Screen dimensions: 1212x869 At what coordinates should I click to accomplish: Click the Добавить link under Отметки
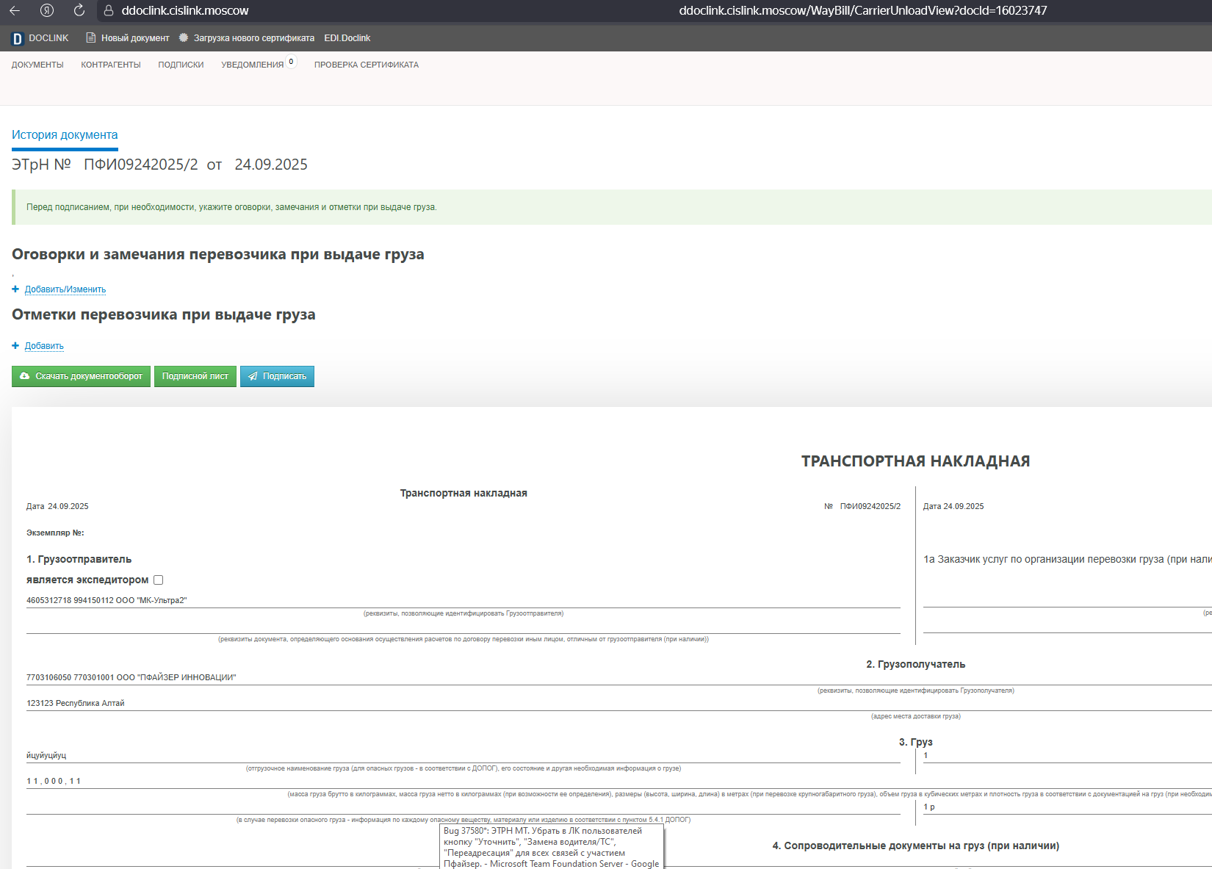click(44, 346)
